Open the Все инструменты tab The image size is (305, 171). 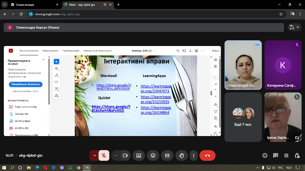(x=29, y=51)
